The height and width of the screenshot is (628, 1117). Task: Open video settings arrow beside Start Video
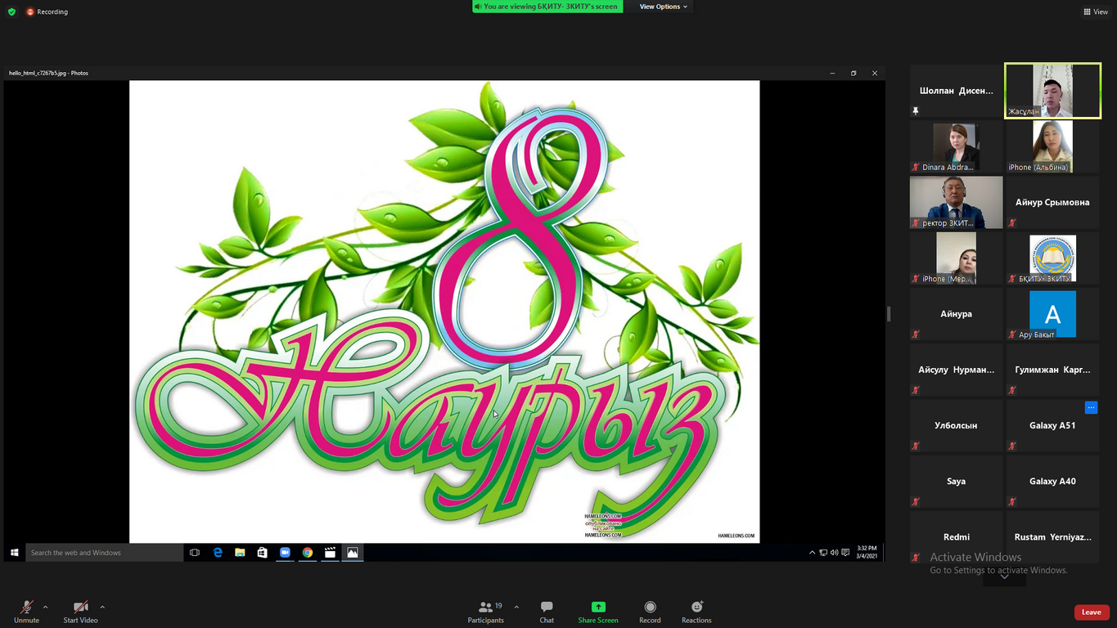click(102, 607)
